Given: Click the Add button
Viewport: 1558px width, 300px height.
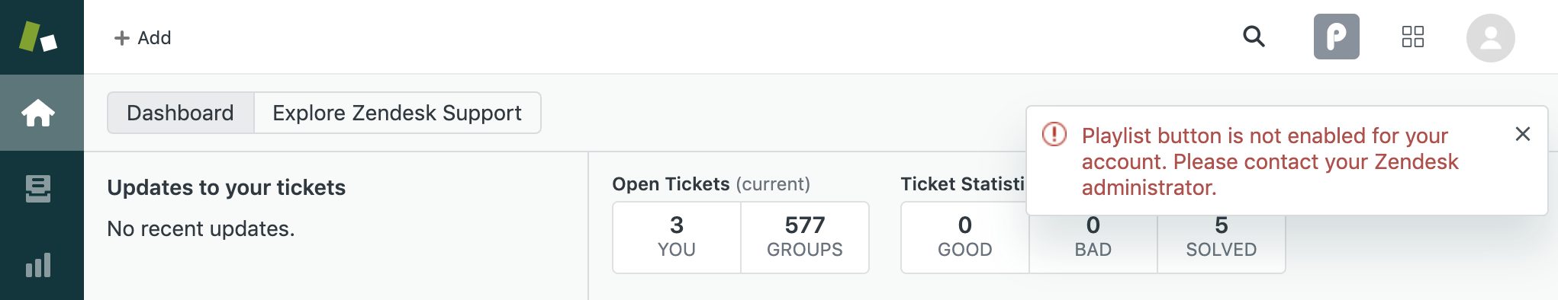Looking at the screenshot, I should click(142, 38).
